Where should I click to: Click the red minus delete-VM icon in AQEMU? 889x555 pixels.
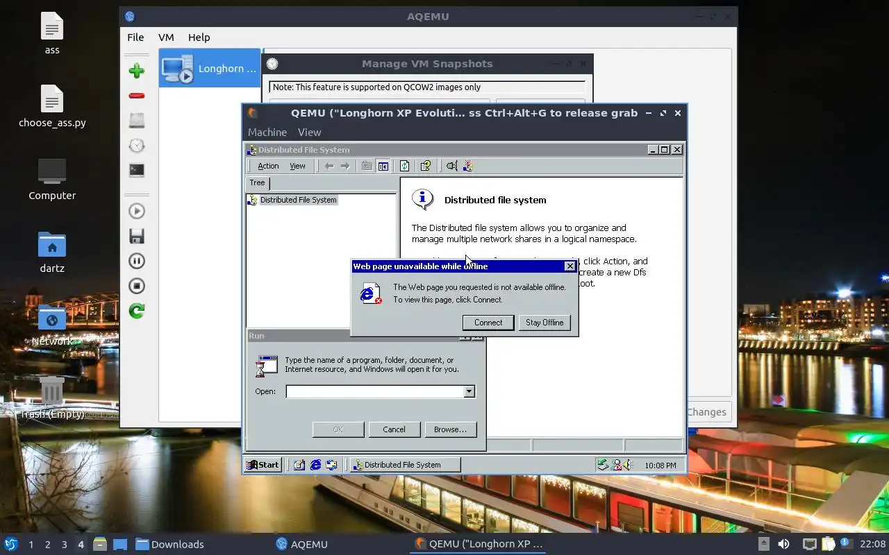tap(137, 96)
